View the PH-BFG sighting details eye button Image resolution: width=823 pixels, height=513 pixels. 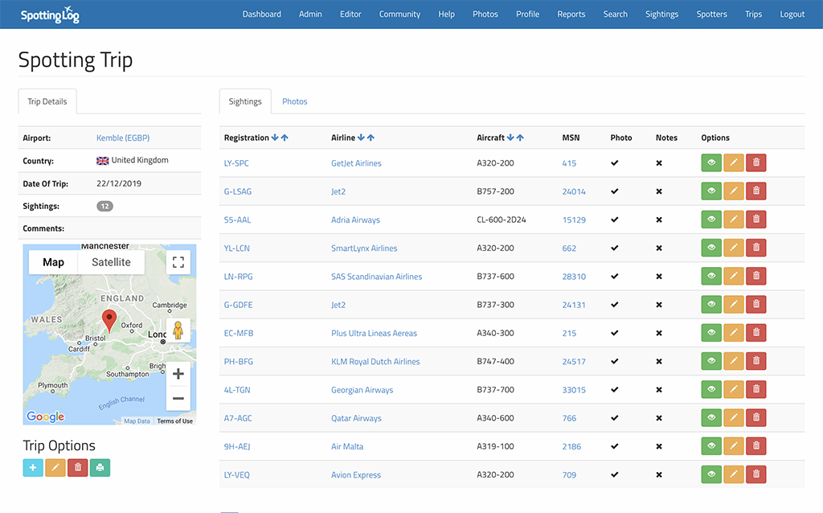(711, 361)
